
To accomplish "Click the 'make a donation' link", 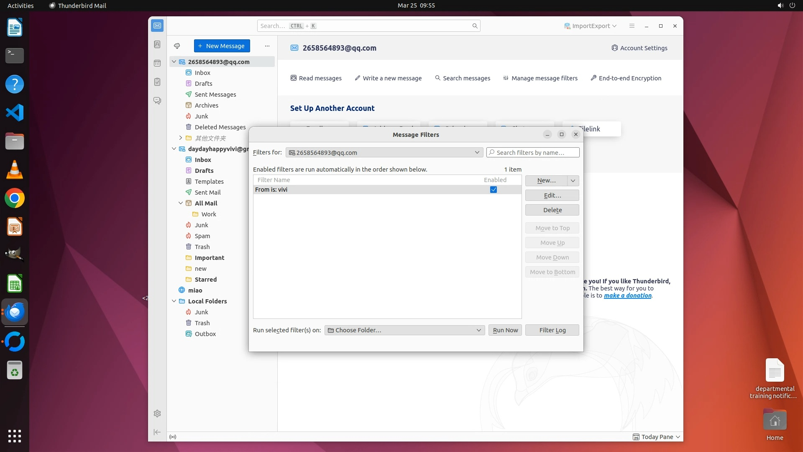I will [x=627, y=295].
